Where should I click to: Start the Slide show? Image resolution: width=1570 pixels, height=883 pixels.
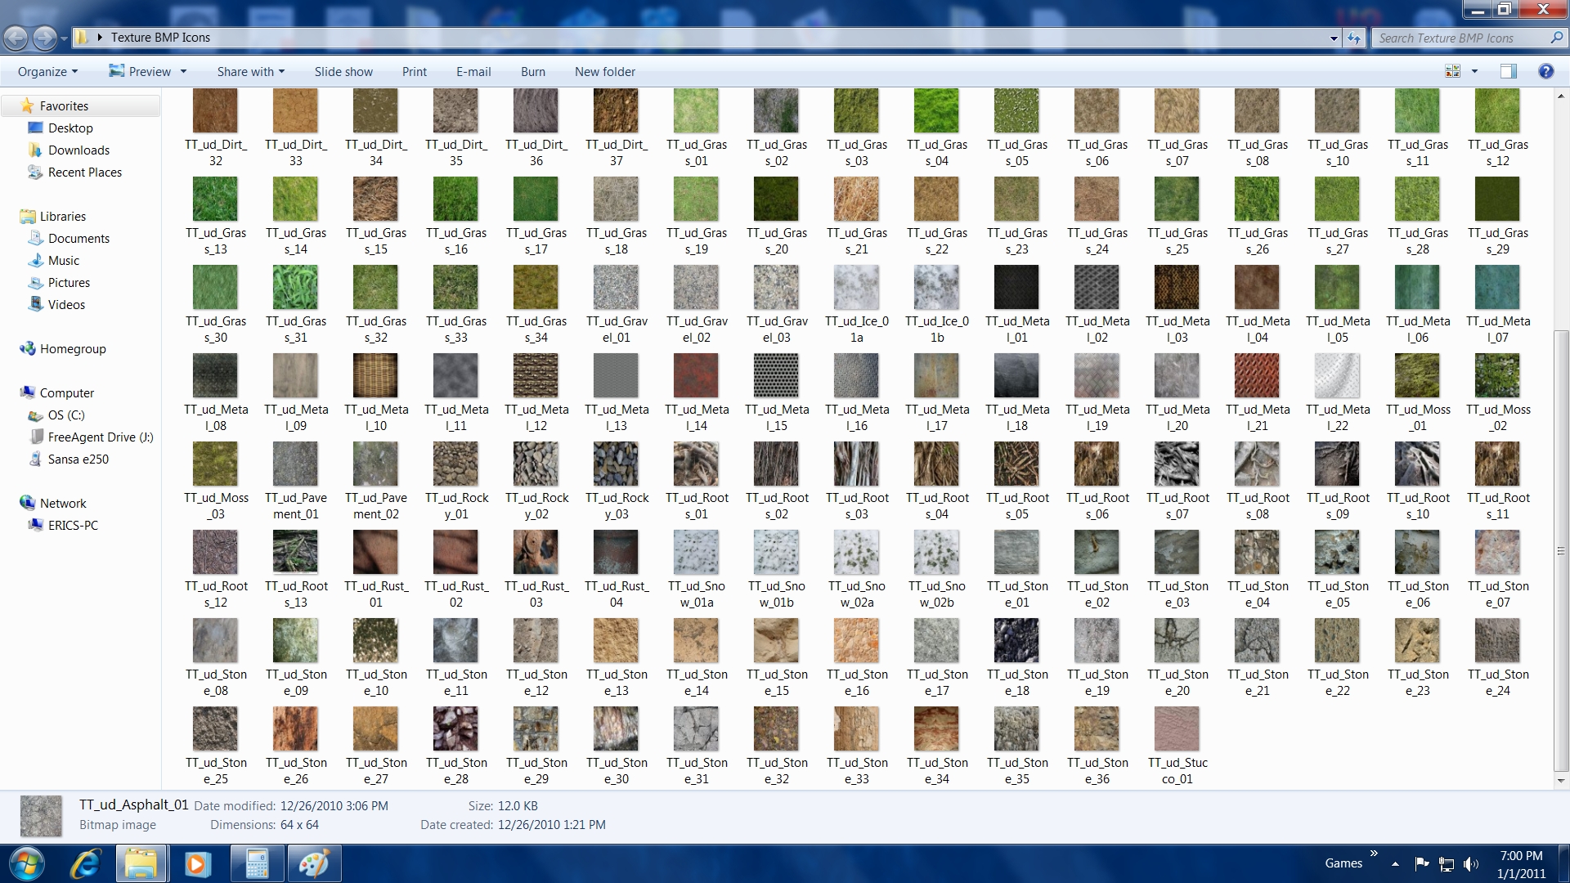click(x=343, y=72)
